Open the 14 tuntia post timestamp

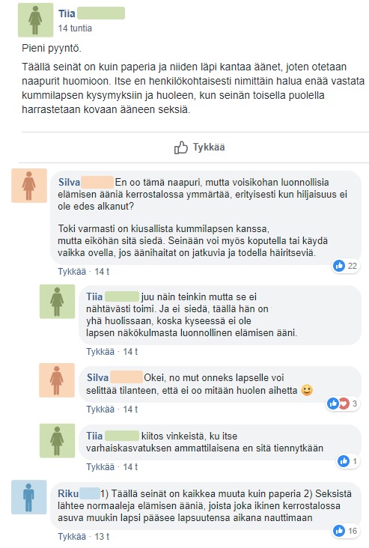click(75, 28)
